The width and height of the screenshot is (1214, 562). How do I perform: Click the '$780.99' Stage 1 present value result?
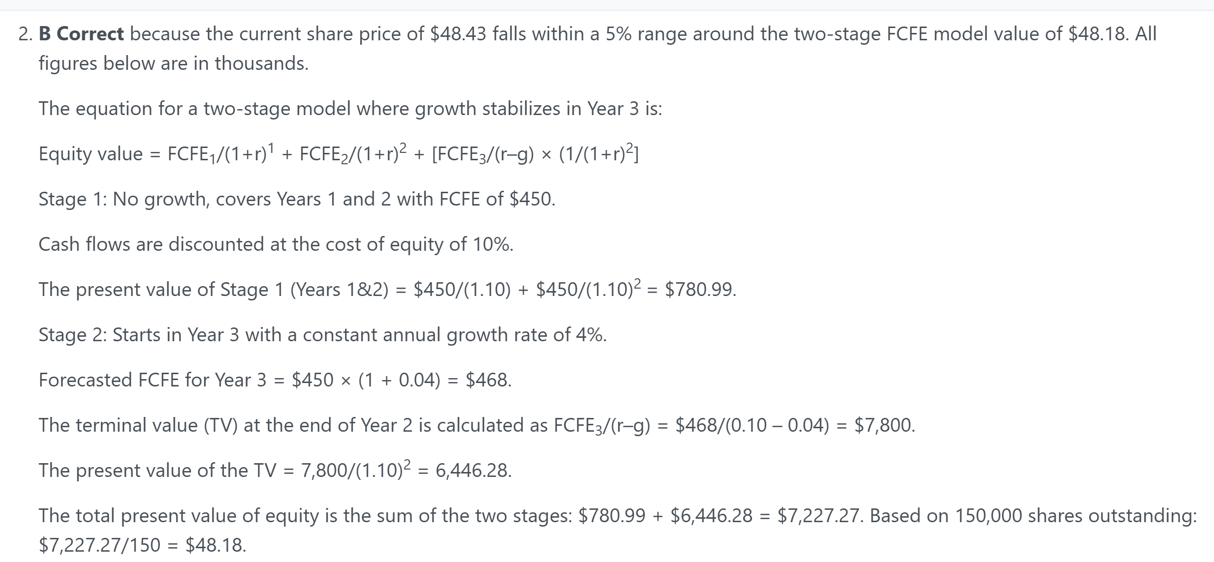click(x=700, y=290)
